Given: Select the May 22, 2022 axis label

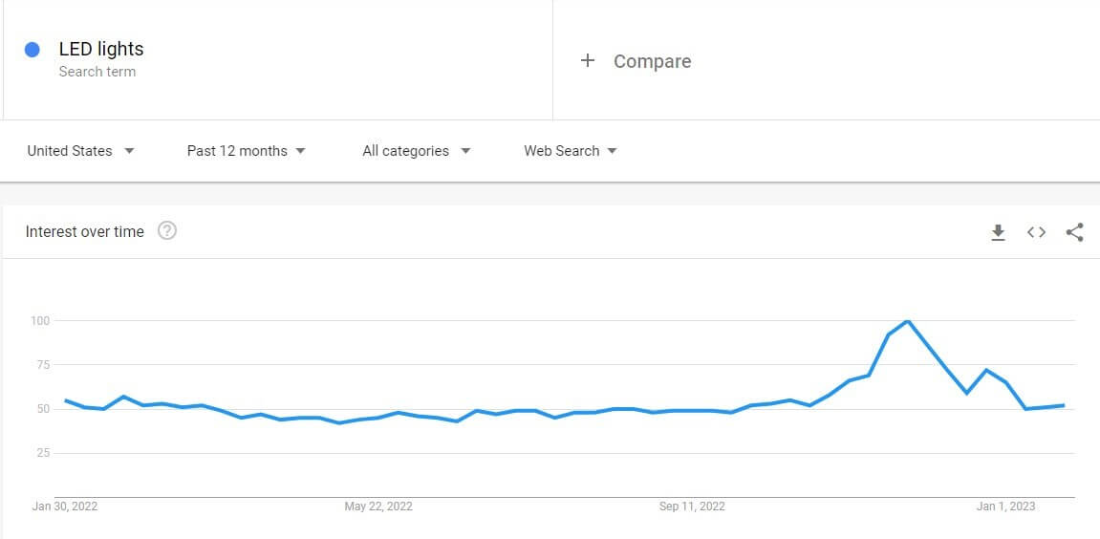Looking at the screenshot, I should (x=378, y=507).
